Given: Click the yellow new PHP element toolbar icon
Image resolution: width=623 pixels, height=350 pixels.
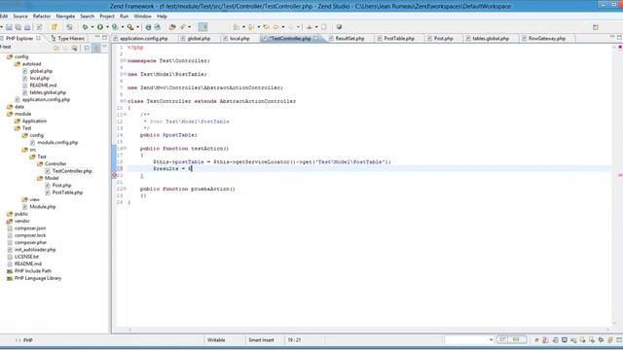Looking at the screenshot, I should (55, 27).
